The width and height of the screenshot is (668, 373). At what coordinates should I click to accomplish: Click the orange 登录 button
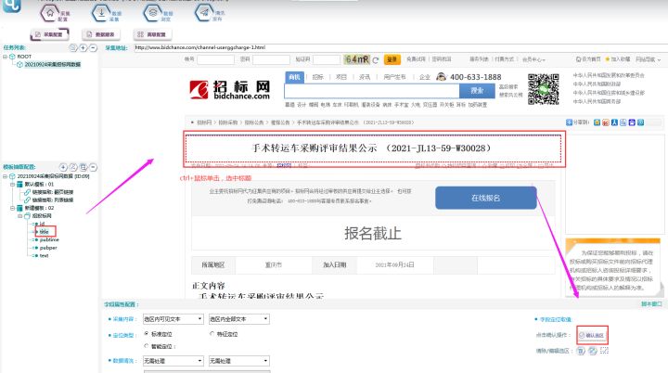pos(392,59)
